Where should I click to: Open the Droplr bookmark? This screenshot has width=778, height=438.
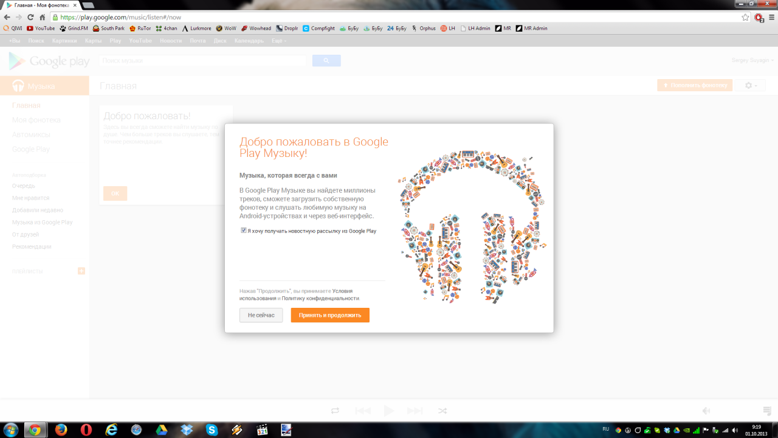click(287, 28)
